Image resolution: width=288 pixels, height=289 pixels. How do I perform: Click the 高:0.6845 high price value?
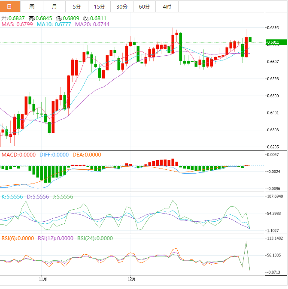pos(40,18)
